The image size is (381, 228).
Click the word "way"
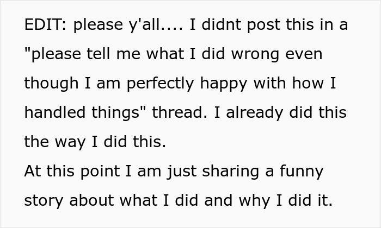click(70, 143)
